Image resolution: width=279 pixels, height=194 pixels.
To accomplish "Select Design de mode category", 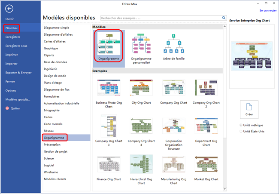I will pos(55,76).
